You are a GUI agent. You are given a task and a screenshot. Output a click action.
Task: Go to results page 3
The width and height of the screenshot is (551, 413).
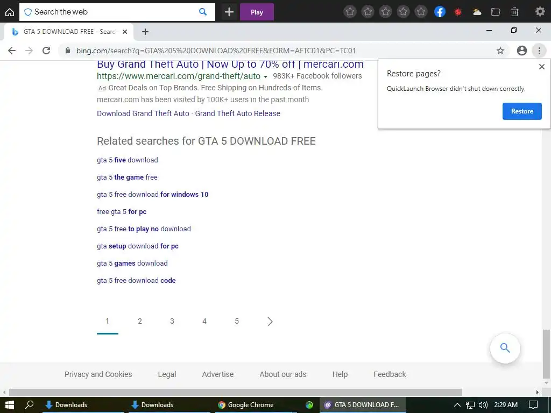(x=172, y=322)
